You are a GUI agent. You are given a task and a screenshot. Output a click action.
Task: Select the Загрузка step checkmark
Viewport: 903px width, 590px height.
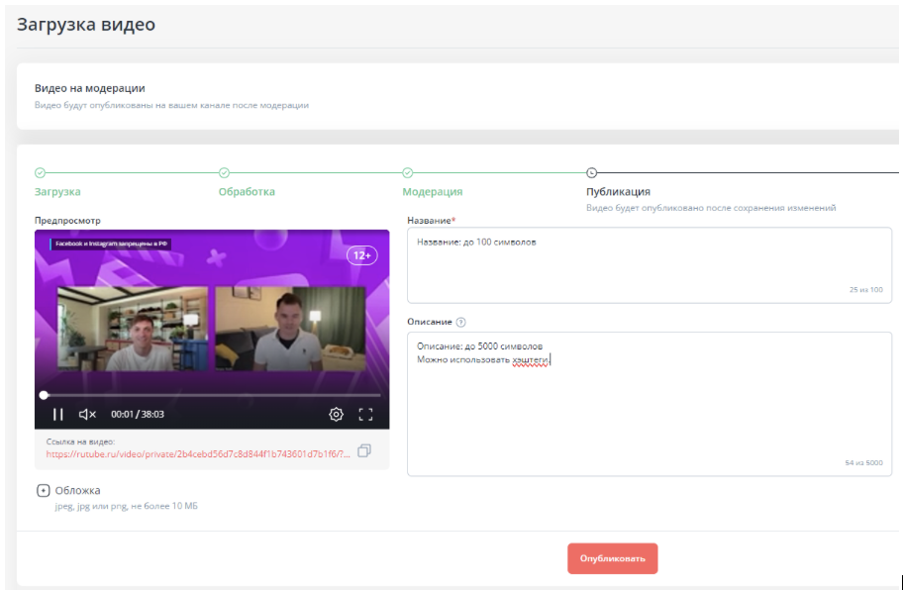click(x=40, y=172)
